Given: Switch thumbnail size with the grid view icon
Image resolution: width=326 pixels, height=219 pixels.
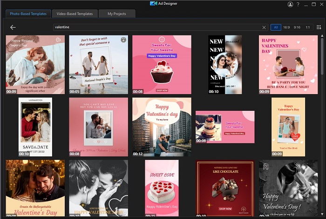Looking at the screenshot, I should (x=319, y=27).
